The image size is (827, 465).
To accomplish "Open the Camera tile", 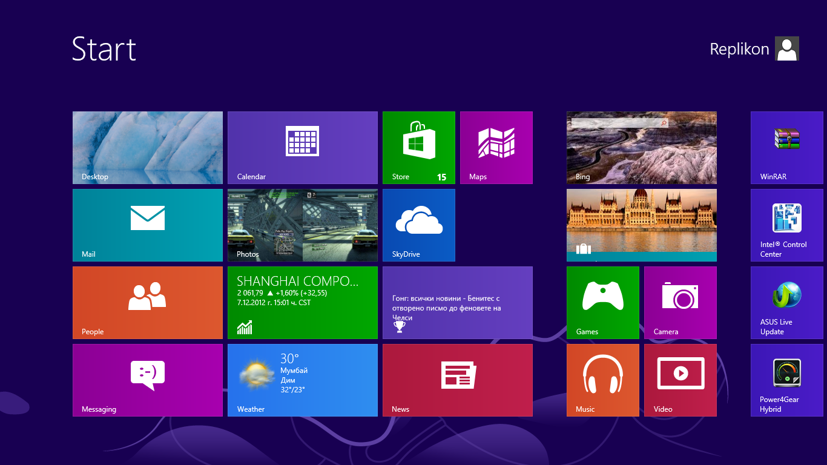I will (680, 302).
